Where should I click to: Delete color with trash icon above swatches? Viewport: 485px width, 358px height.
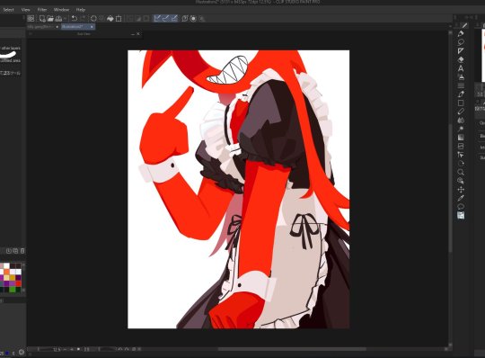pyautogui.click(x=22, y=251)
